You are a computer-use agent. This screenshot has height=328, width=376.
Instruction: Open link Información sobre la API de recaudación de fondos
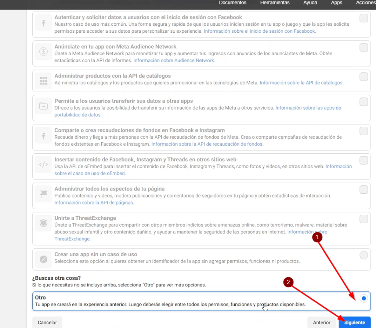point(207,144)
